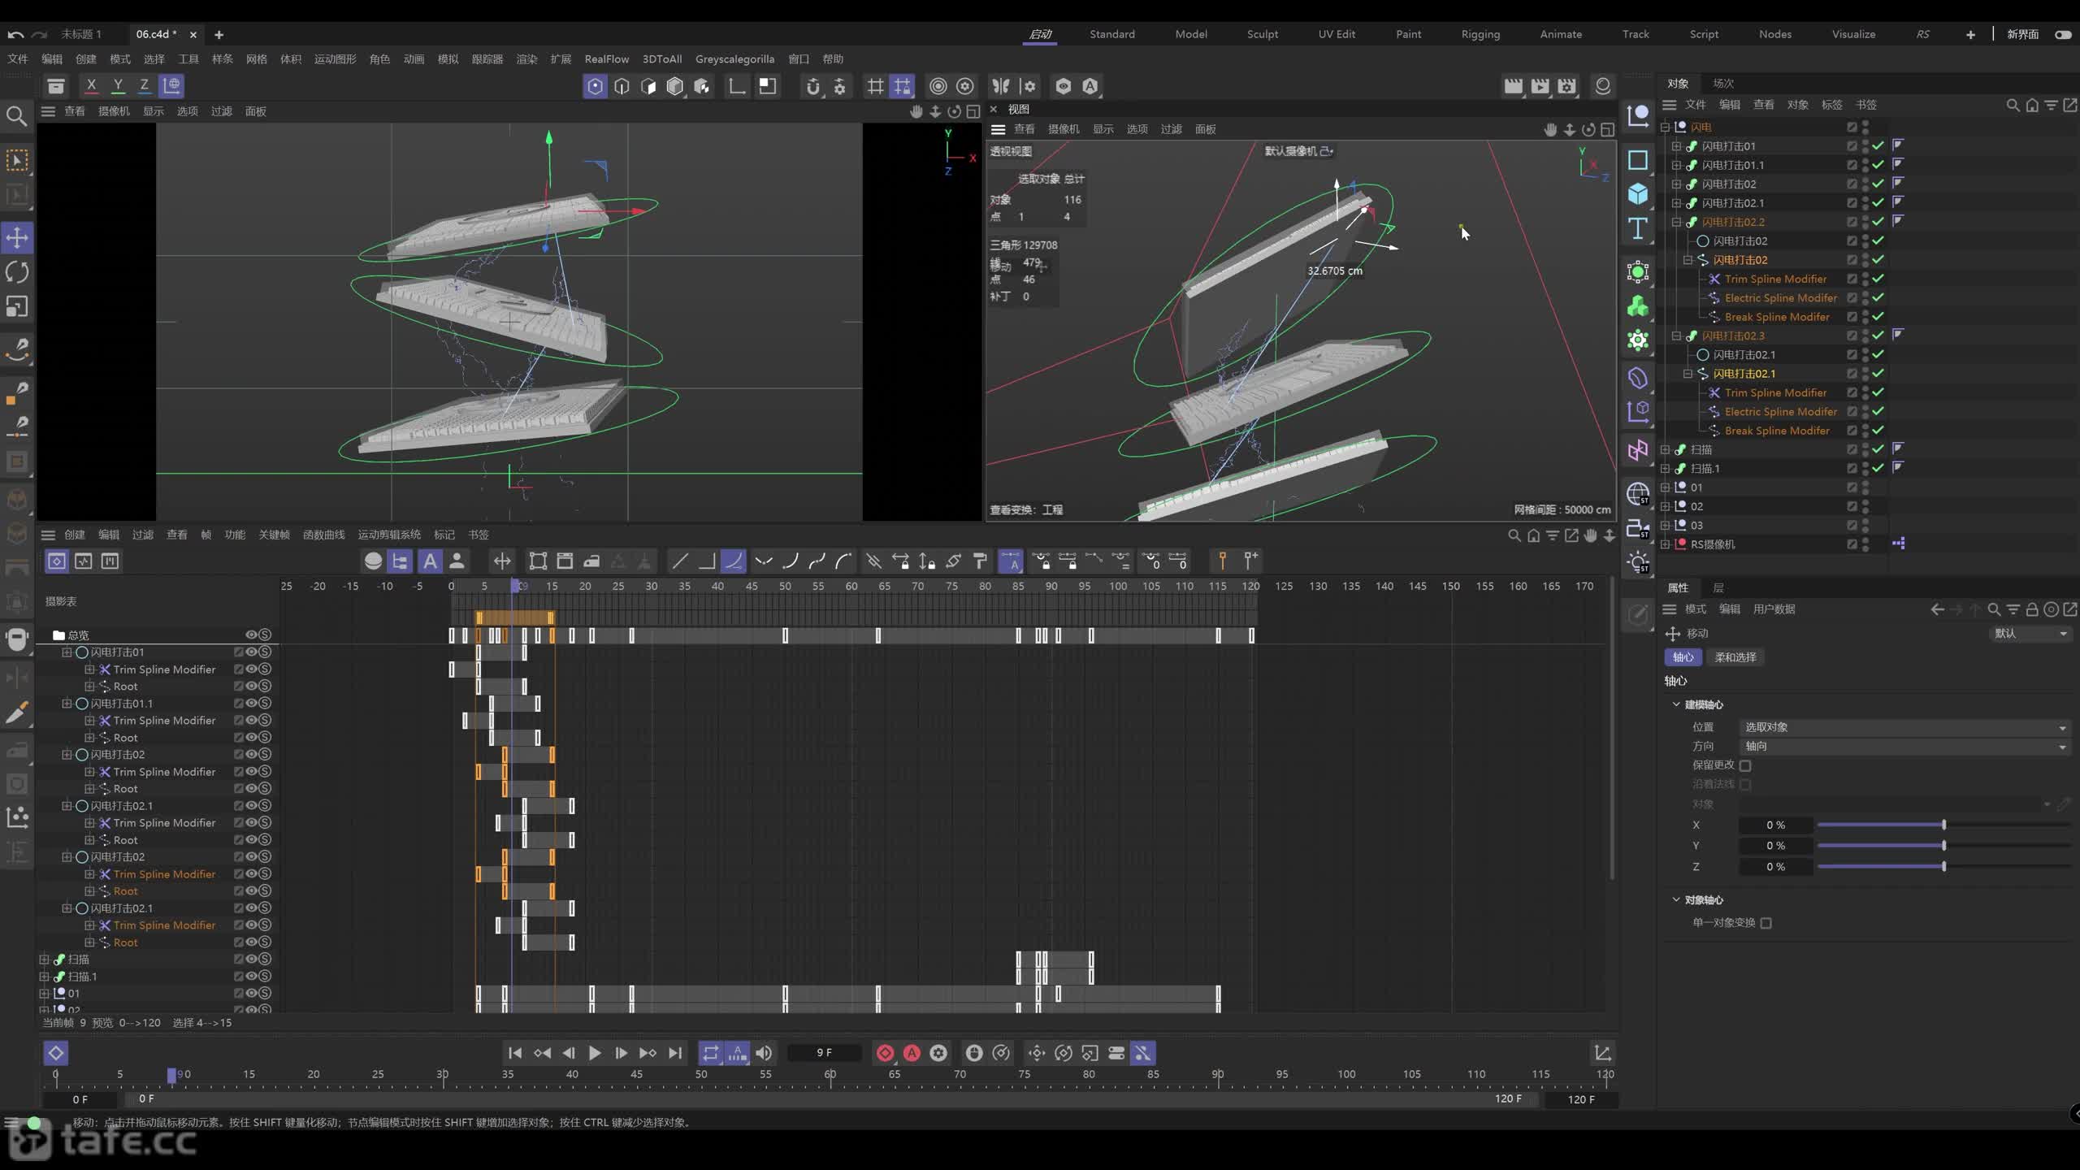This screenshot has height=1170, width=2080.
Task: Click the Text spline tool icon
Action: (1638, 229)
